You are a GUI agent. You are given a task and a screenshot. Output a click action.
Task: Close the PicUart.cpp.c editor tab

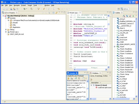pyautogui.click(x=80, y=13)
